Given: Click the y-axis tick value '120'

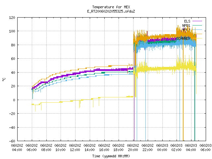Looking at the screenshot, I should click(12, 18).
